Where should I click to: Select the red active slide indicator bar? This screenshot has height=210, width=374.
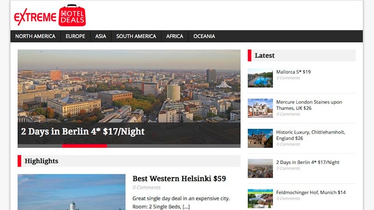(85, 146)
